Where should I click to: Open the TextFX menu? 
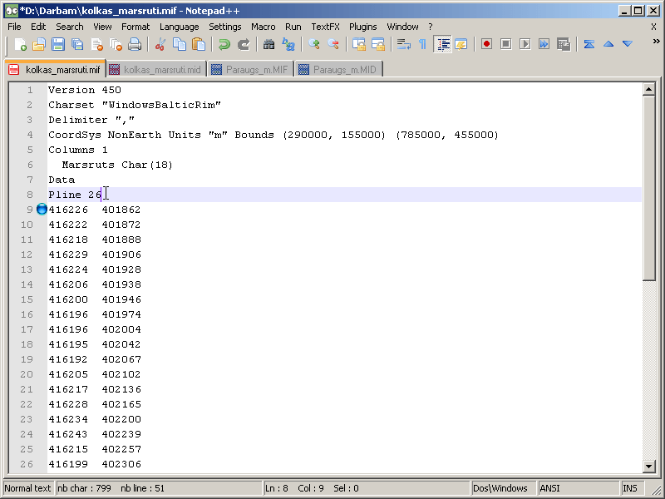(326, 27)
